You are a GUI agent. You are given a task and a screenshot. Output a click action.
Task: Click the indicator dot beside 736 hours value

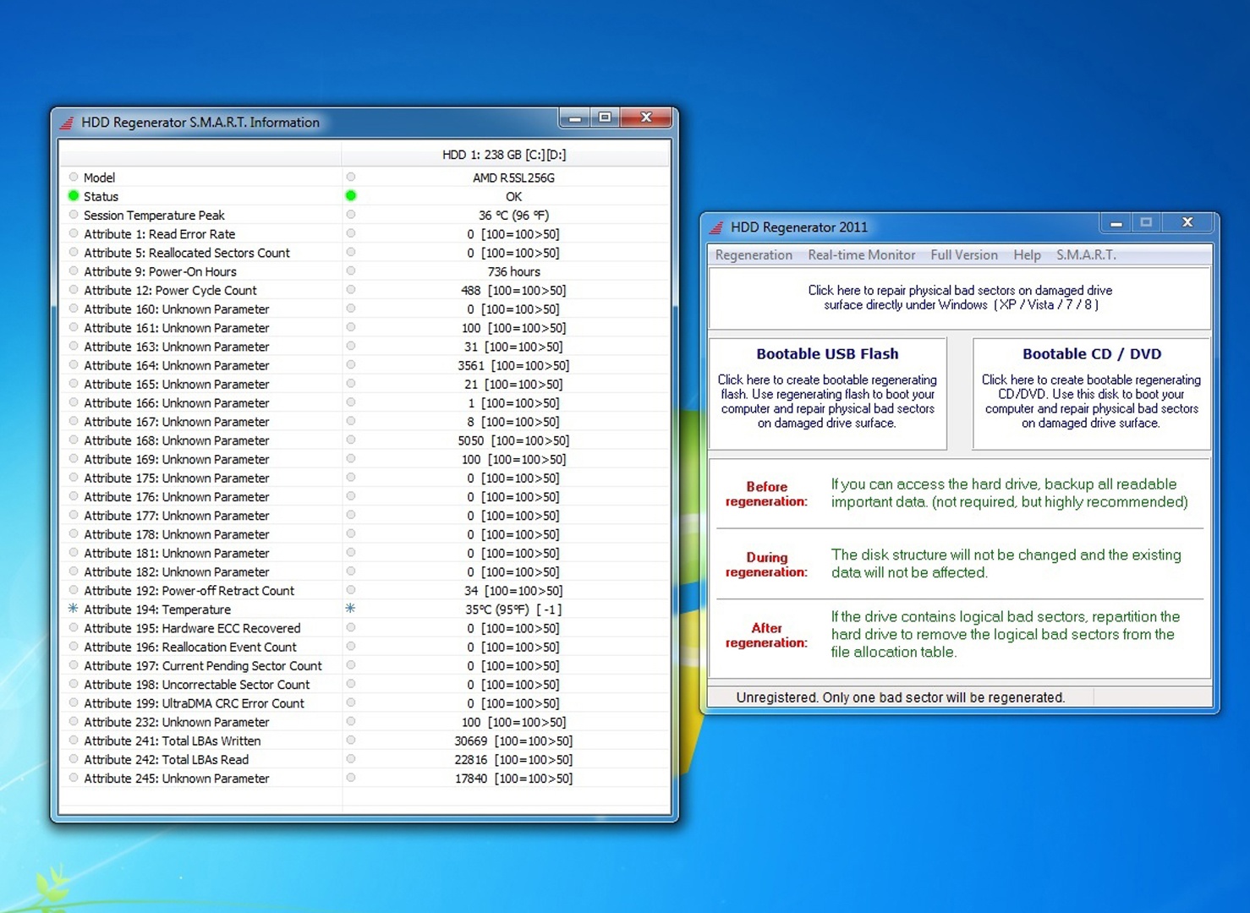(351, 271)
